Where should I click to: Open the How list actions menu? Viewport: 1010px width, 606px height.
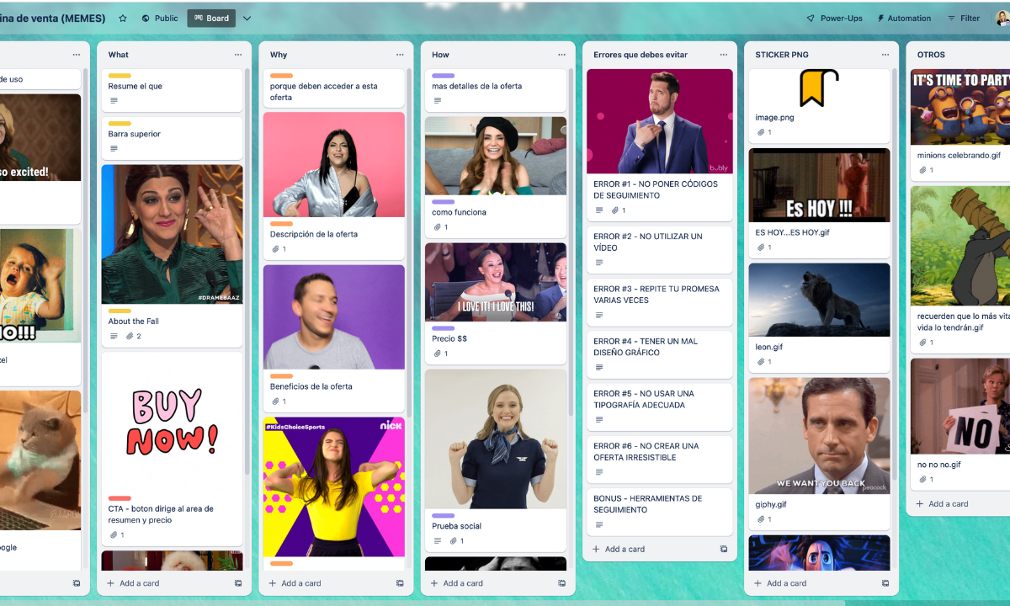pos(561,55)
